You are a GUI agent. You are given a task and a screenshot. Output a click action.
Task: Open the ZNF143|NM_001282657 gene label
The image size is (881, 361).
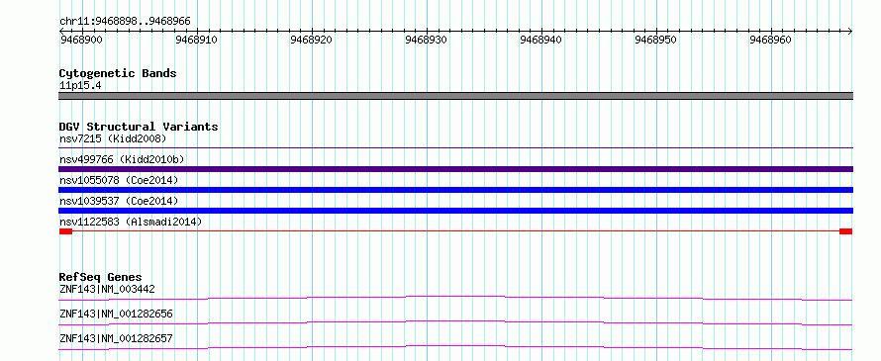click(116, 338)
